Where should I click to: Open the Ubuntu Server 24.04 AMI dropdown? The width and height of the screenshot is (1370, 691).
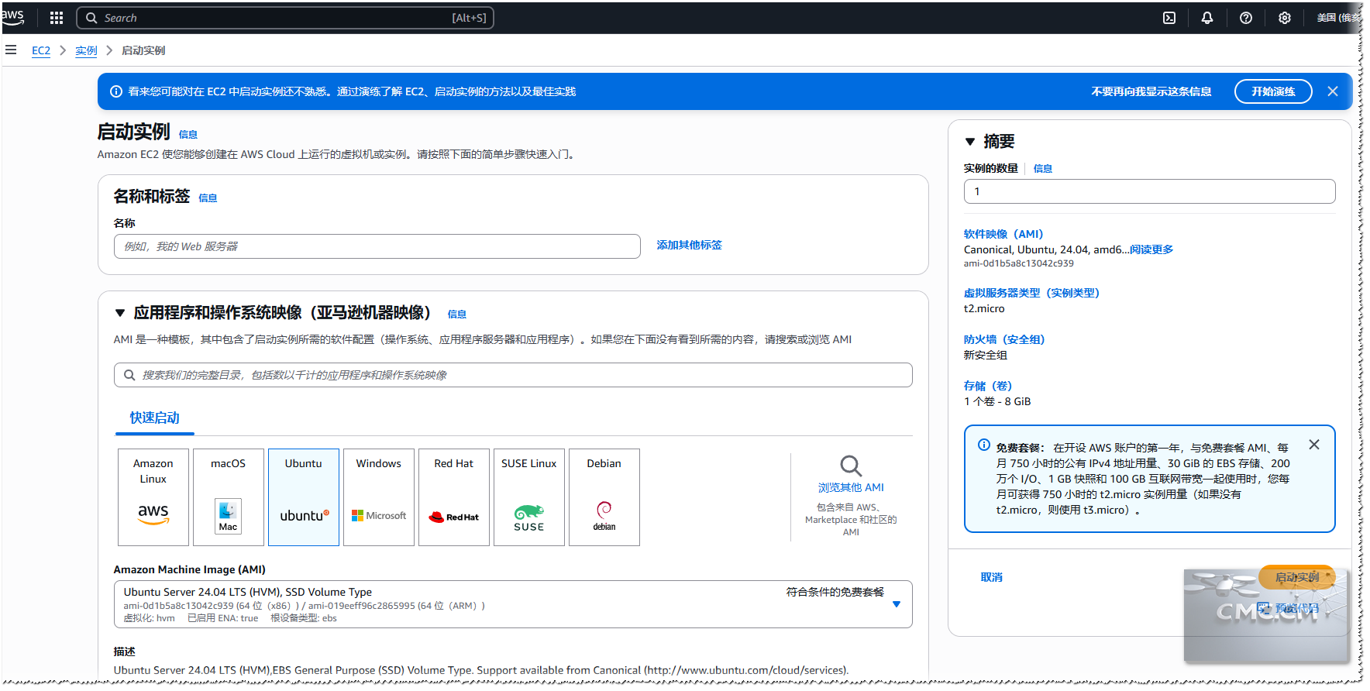[513, 604]
